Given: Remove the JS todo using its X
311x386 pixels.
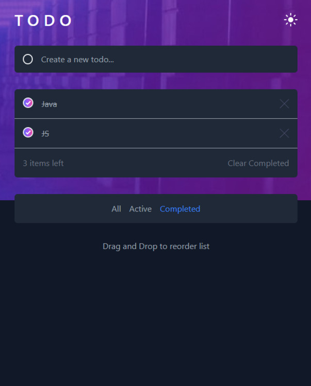Looking at the screenshot, I should click(284, 133).
